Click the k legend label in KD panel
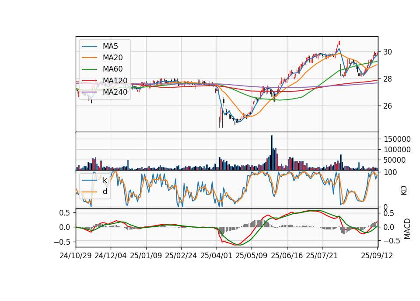Screen dimensions: 420x301 click(x=105, y=180)
